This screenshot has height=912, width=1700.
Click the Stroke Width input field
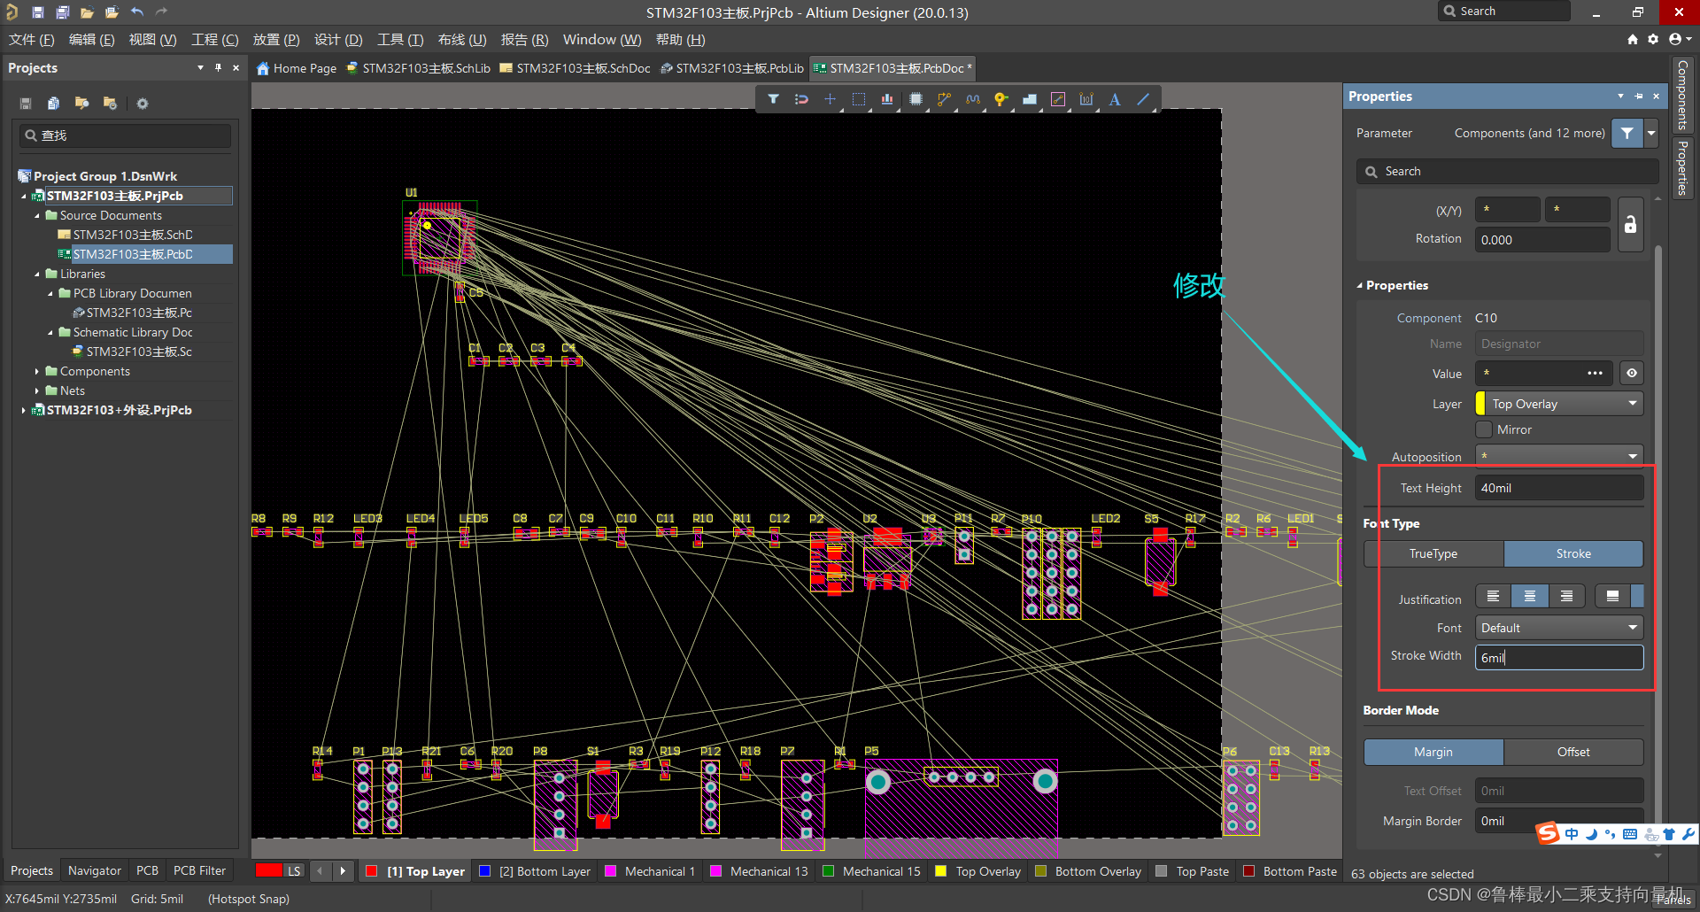pyautogui.click(x=1559, y=658)
